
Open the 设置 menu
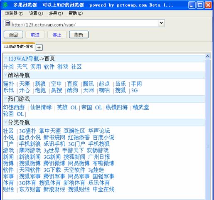[x=36, y=13]
